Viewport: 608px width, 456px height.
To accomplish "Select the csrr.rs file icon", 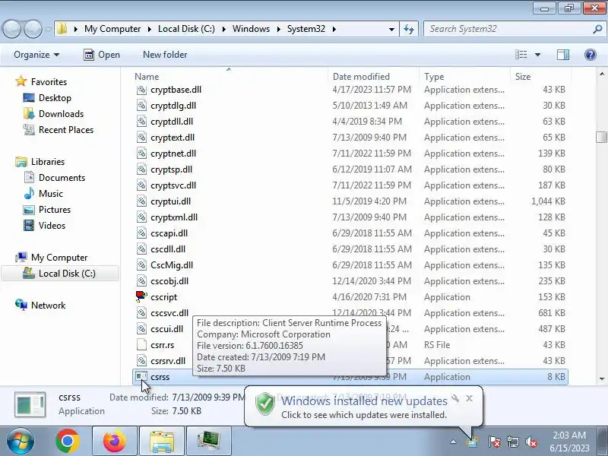I will click(141, 345).
